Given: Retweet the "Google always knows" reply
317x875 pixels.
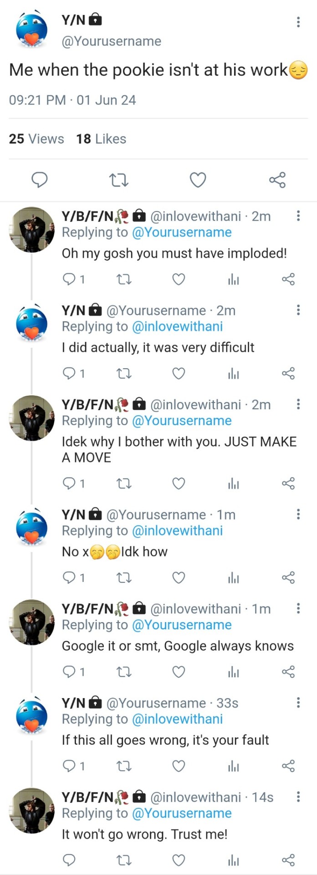Looking at the screenshot, I should click(124, 672).
